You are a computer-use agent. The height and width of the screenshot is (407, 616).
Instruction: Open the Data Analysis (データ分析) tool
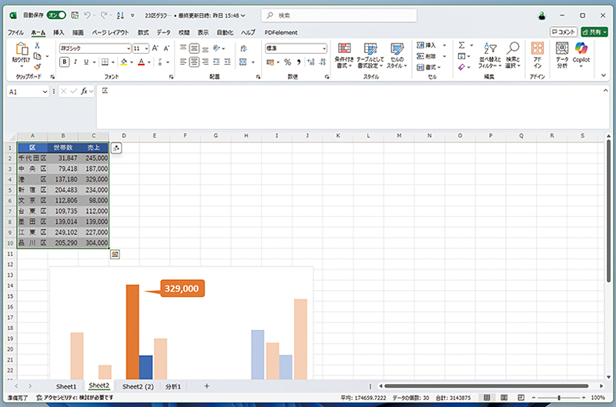(x=562, y=55)
